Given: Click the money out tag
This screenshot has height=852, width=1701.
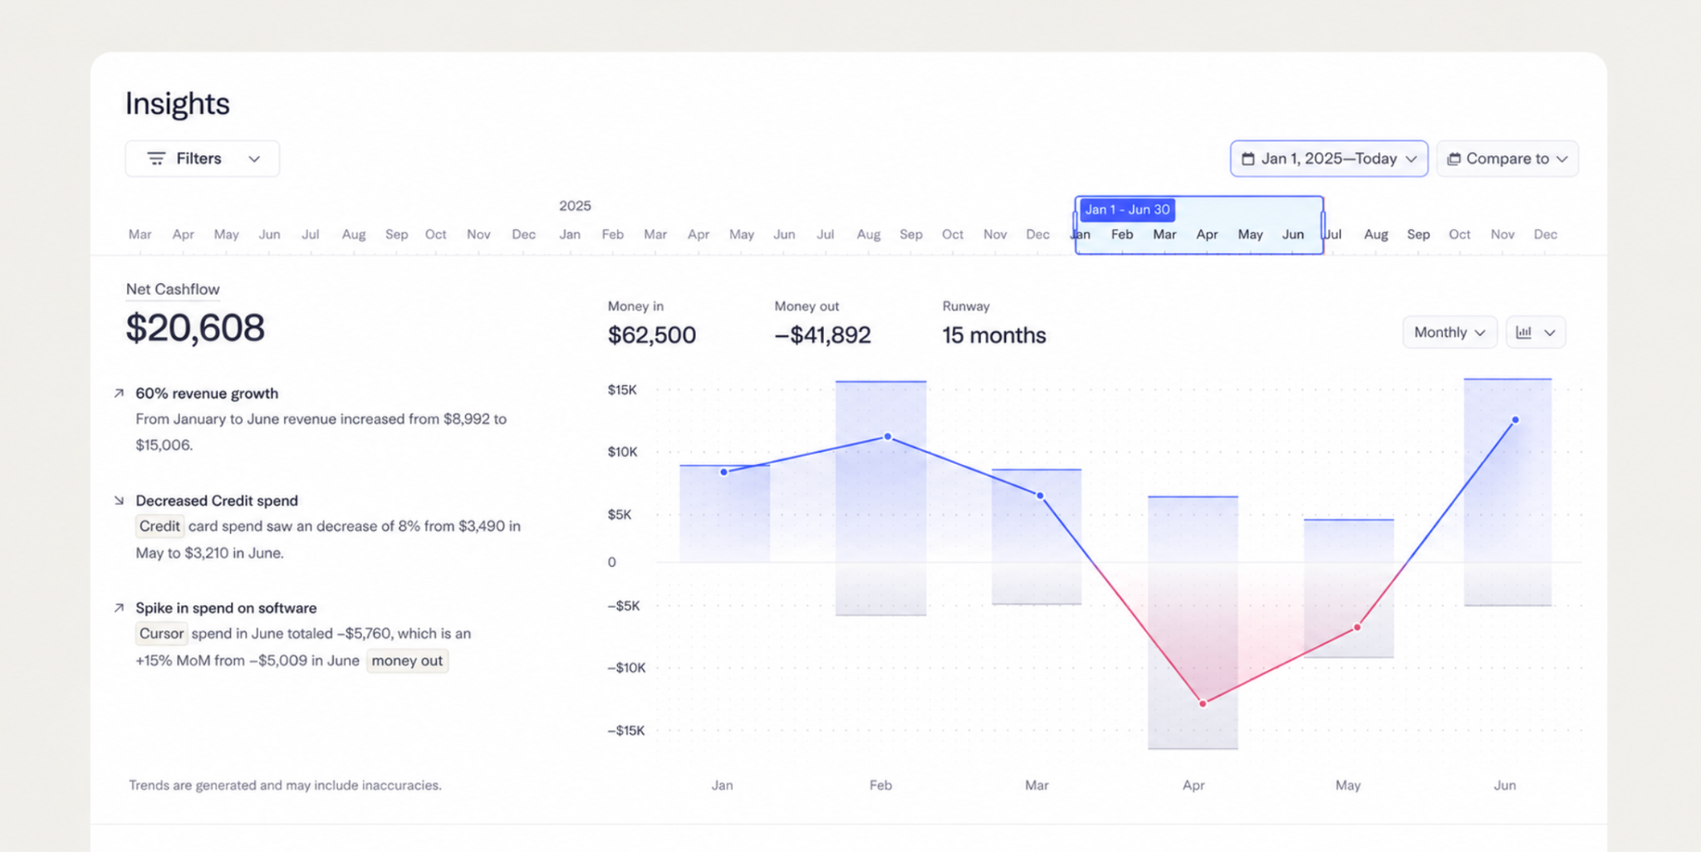Looking at the screenshot, I should pyautogui.click(x=407, y=661).
